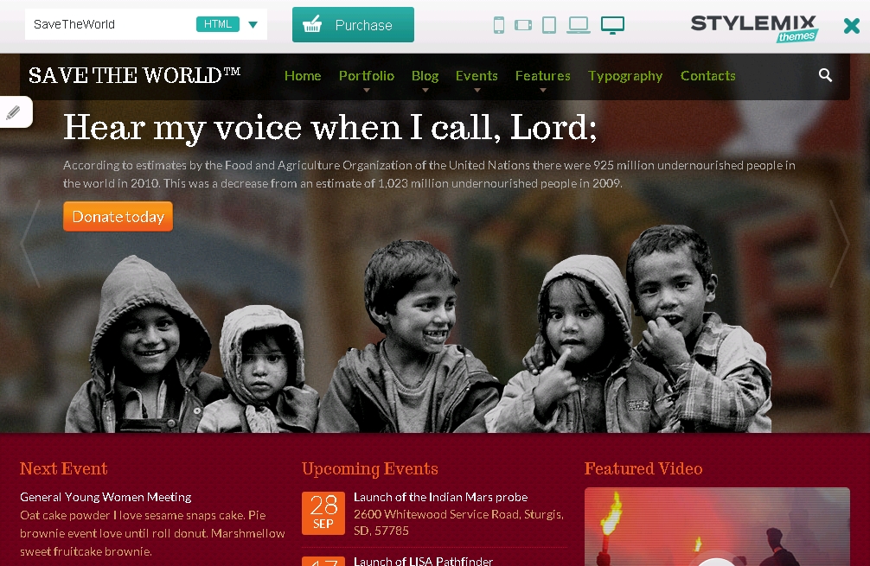Expand the Portfolio menu arrow
870x566 pixels.
[366, 90]
